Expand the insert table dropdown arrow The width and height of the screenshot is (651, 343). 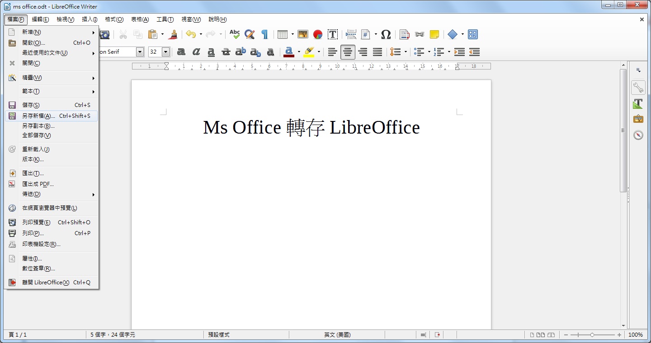coord(292,34)
